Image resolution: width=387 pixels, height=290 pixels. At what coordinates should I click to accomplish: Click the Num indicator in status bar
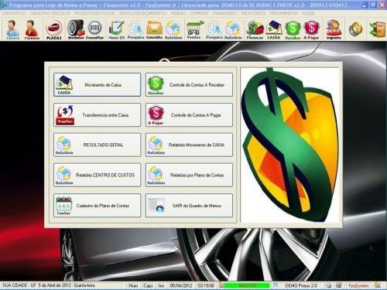pyautogui.click(x=133, y=285)
